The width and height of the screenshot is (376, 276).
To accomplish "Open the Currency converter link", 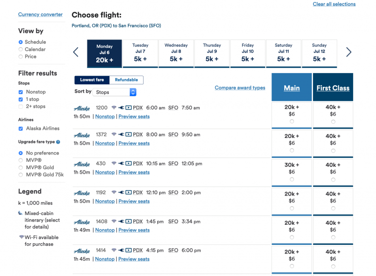I will 41,15.
